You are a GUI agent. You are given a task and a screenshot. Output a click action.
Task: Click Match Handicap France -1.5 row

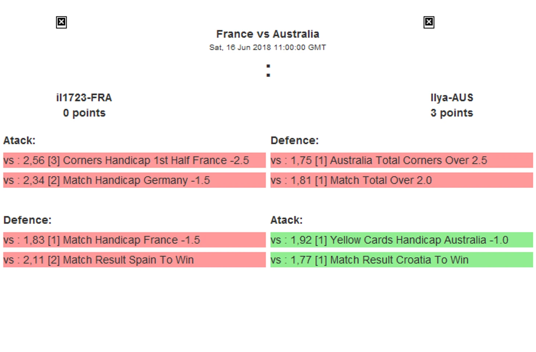click(134, 240)
